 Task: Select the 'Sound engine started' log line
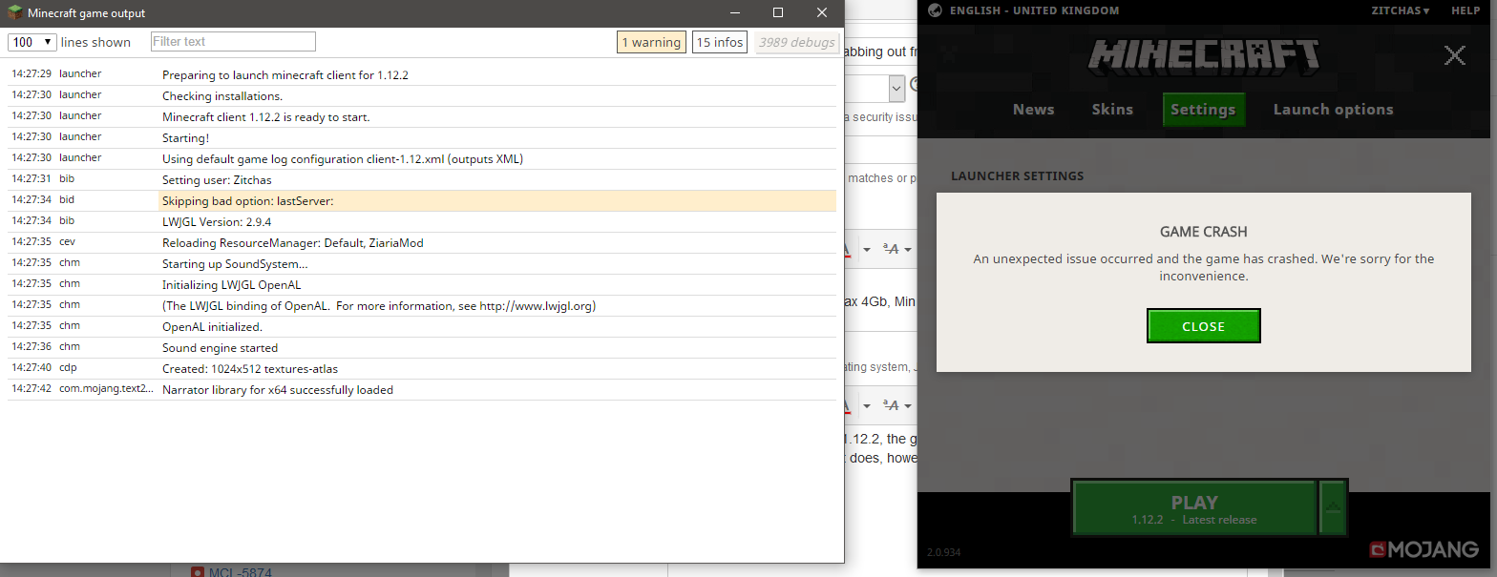(422, 347)
